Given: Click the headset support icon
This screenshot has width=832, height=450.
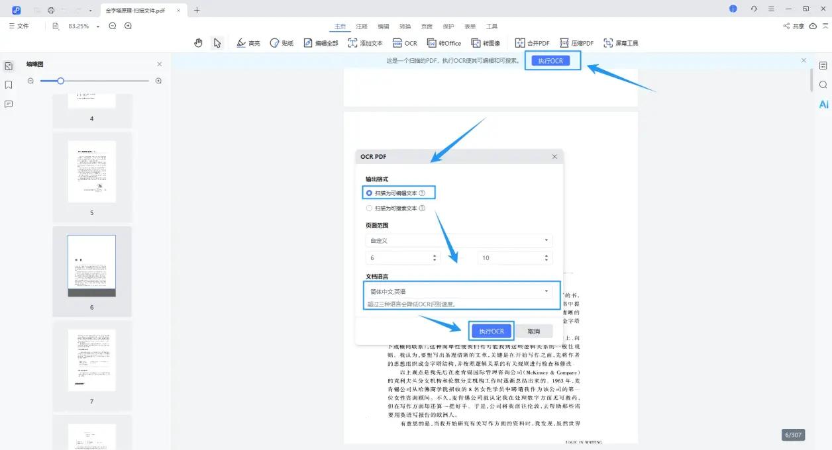Looking at the screenshot, I should pos(754,9).
